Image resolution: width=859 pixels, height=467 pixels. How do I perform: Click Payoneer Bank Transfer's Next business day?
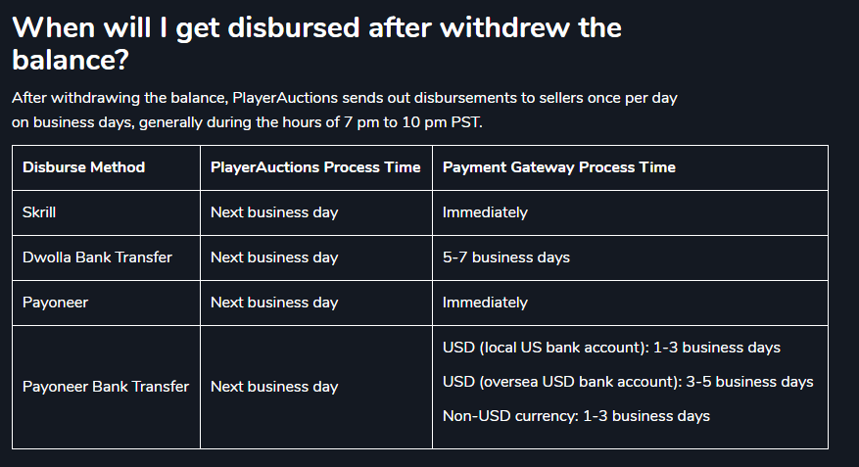(x=274, y=387)
